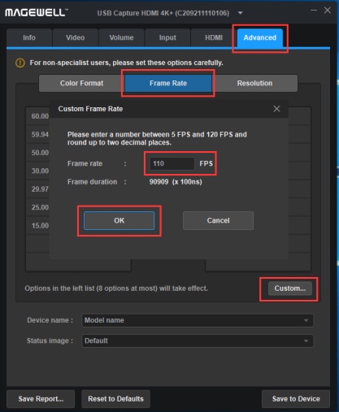339x412 pixels.
Task: Select the 29.97 frame rate row
Action: pos(38,189)
